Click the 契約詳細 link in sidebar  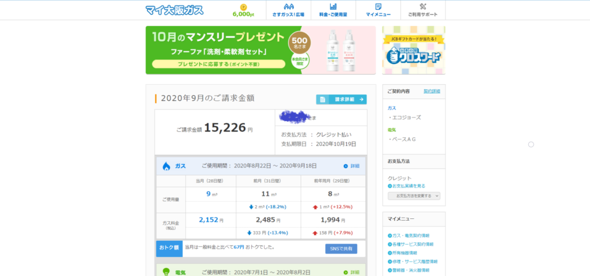coord(432,91)
